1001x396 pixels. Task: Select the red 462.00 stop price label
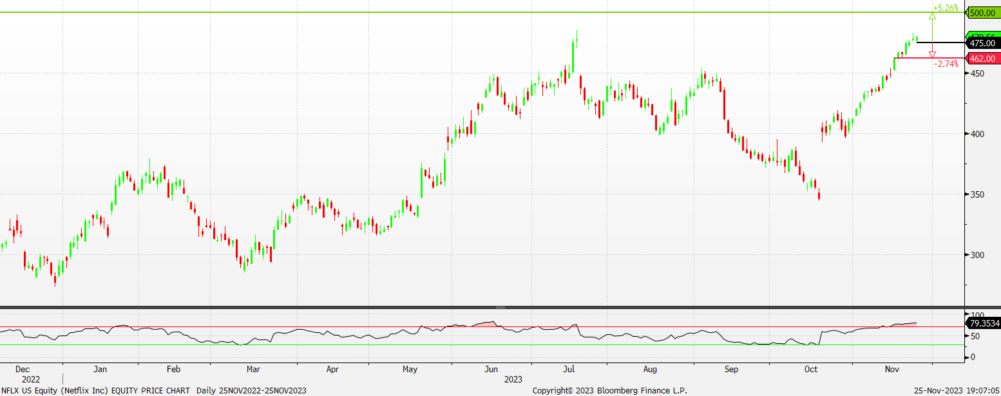pyautogui.click(x=983, y=59)
